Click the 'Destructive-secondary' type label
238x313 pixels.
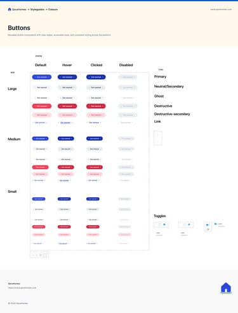point(172,114)
